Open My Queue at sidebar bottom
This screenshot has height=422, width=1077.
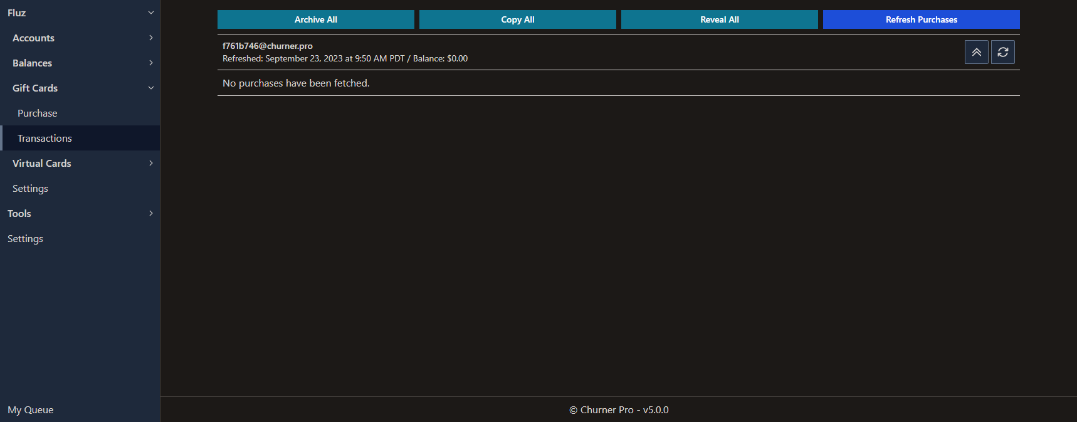pos(31,409)
